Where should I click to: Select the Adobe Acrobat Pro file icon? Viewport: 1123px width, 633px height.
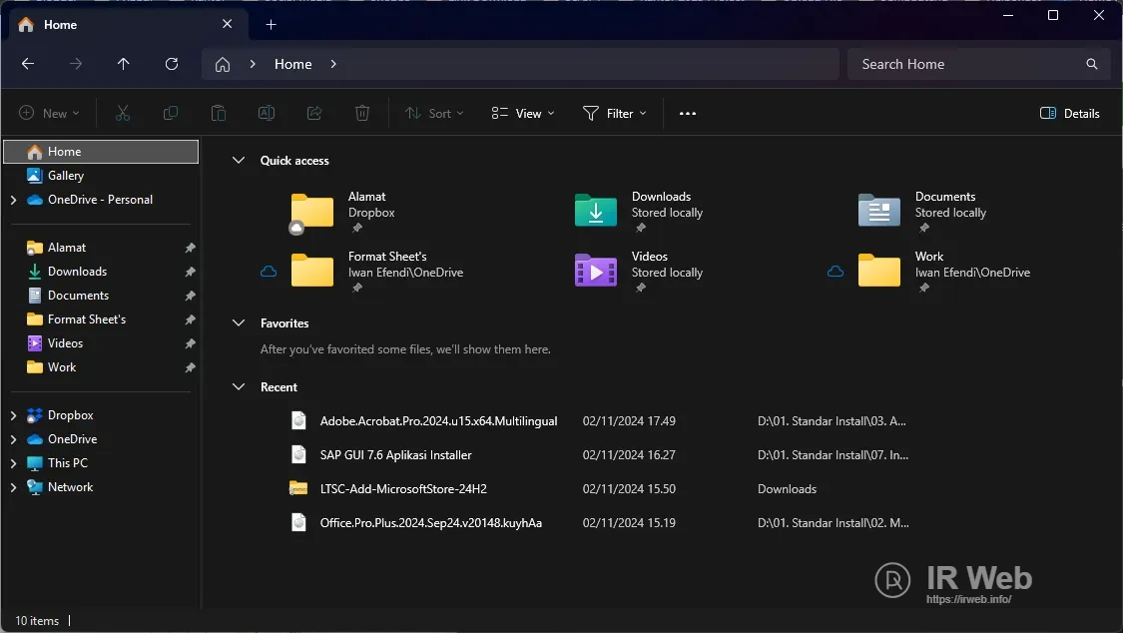[298, 420]
